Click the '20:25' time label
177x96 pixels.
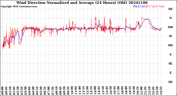(x=138, y=91)
